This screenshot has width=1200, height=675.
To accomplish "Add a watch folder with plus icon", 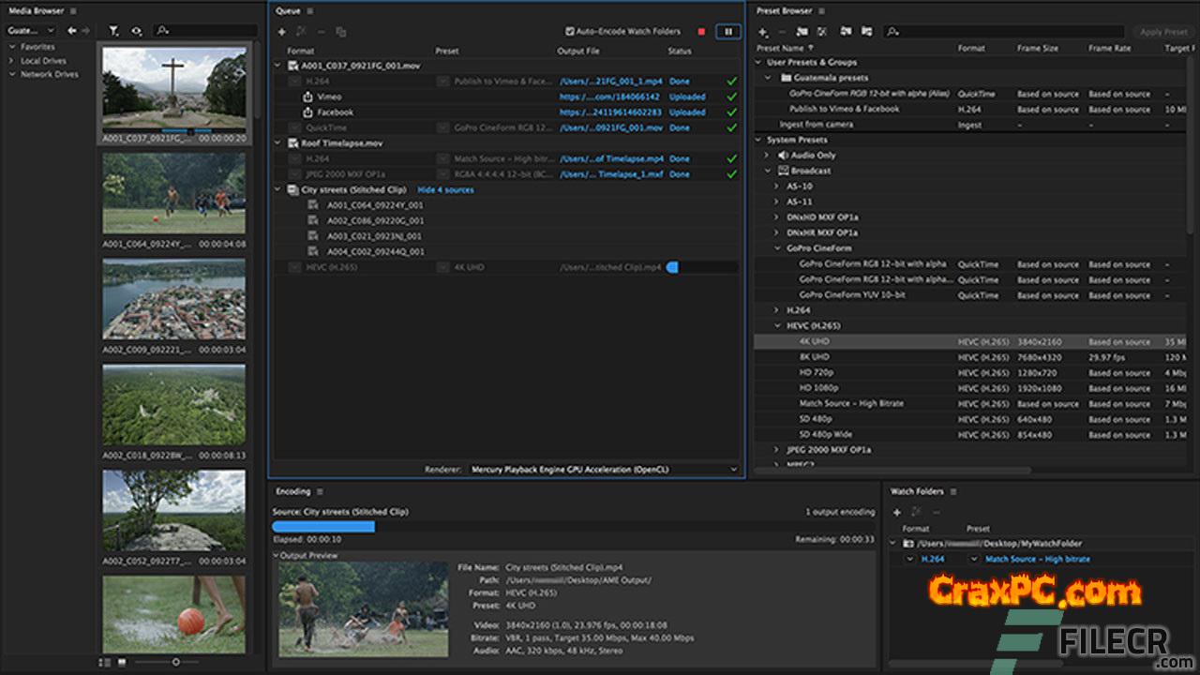I will click(896, 512).
